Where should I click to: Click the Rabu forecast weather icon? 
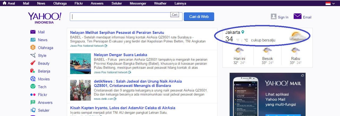[295, 50]
